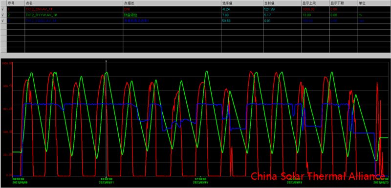Select the TX12_RYYW.AV_1# point name cell

(74, 15)
